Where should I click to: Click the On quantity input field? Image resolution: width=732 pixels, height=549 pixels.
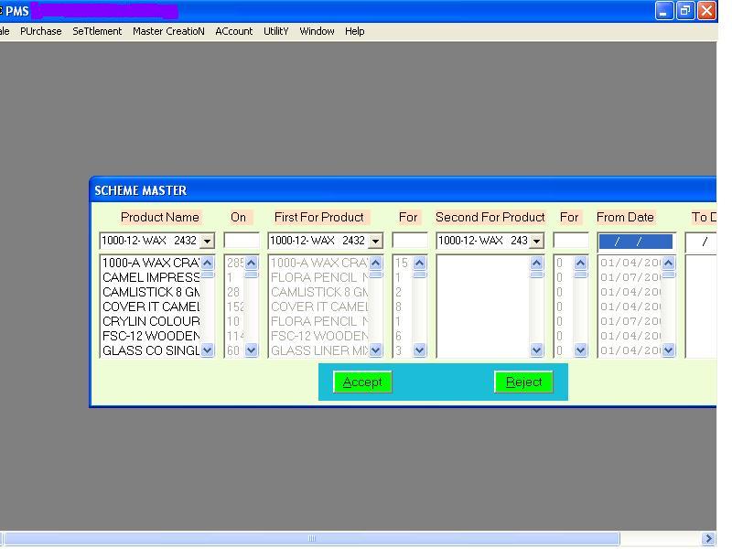[242, 241]
